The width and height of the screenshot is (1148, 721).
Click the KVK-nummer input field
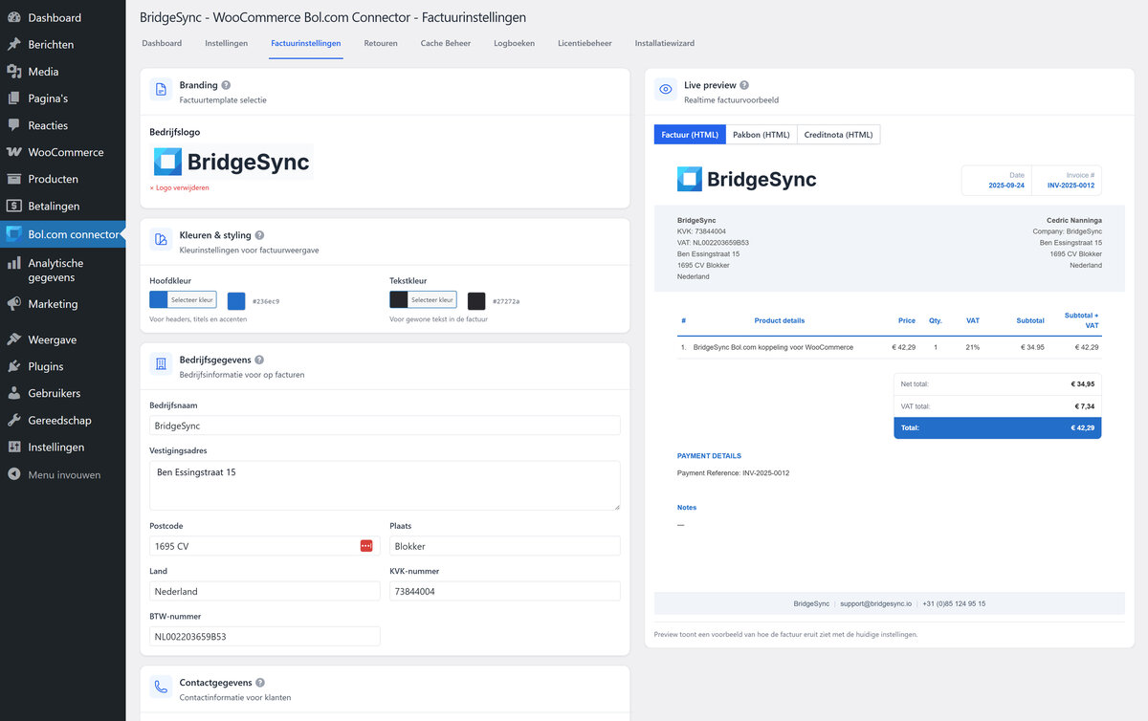tap(505, 592)
